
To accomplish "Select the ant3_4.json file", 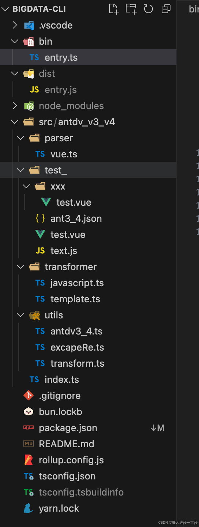I will click(88, 218).
